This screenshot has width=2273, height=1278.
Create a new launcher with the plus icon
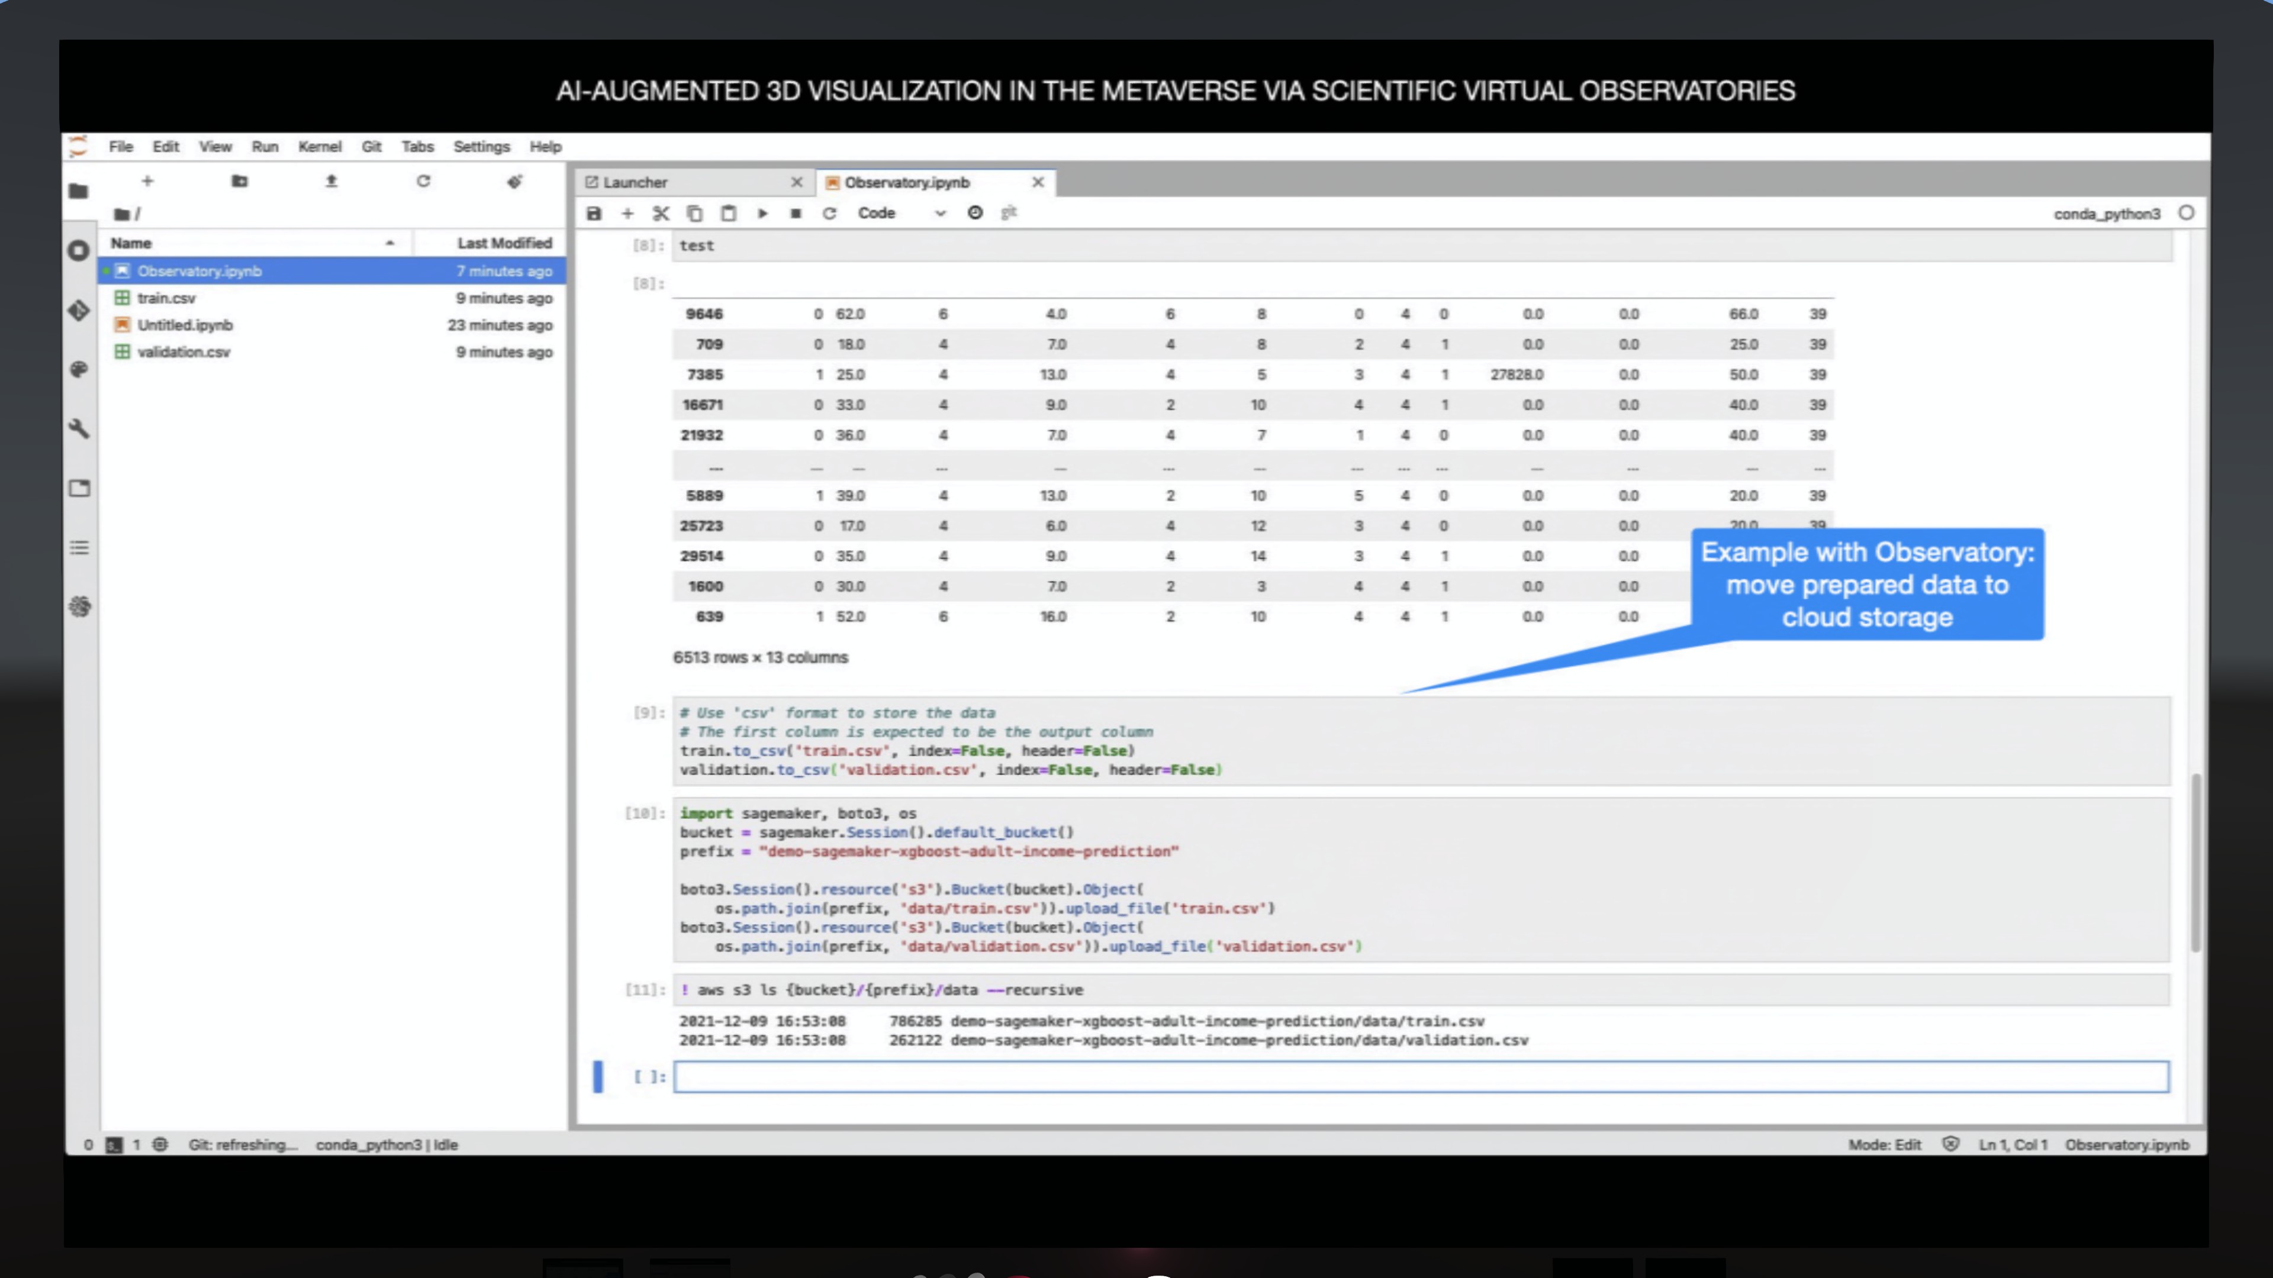click(x=147, y=181)
